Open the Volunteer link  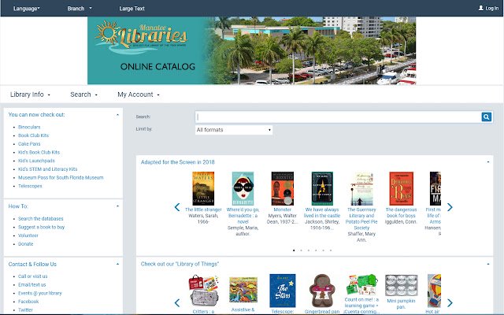pyautogui.click(x=28, y=235)
